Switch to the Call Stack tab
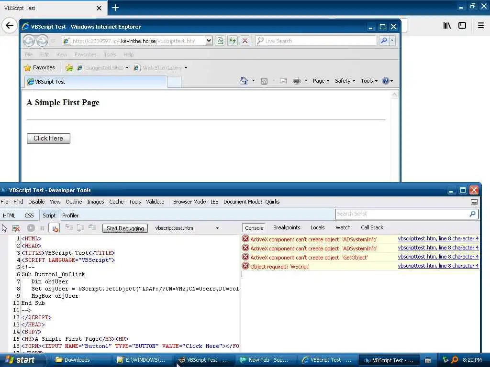The image size is (490, 367). (372, 227)
